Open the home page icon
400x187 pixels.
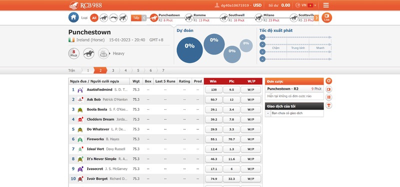pos(73,17)
